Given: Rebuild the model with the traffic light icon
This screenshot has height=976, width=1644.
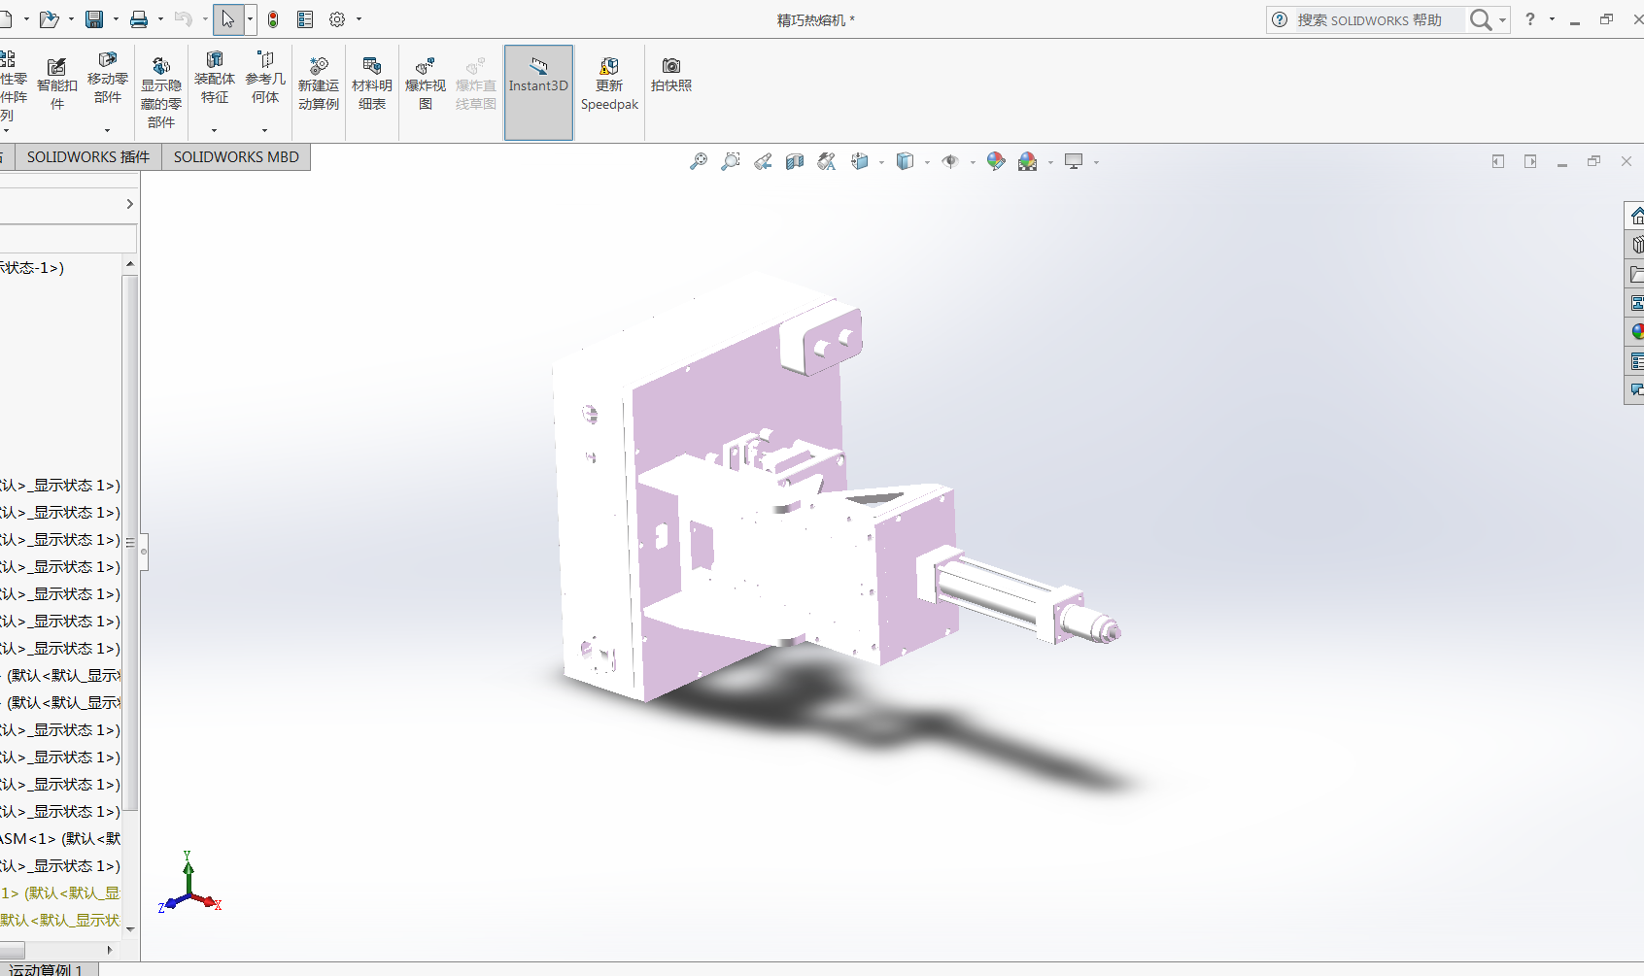Looking at the screenshot, I should 273,19.
